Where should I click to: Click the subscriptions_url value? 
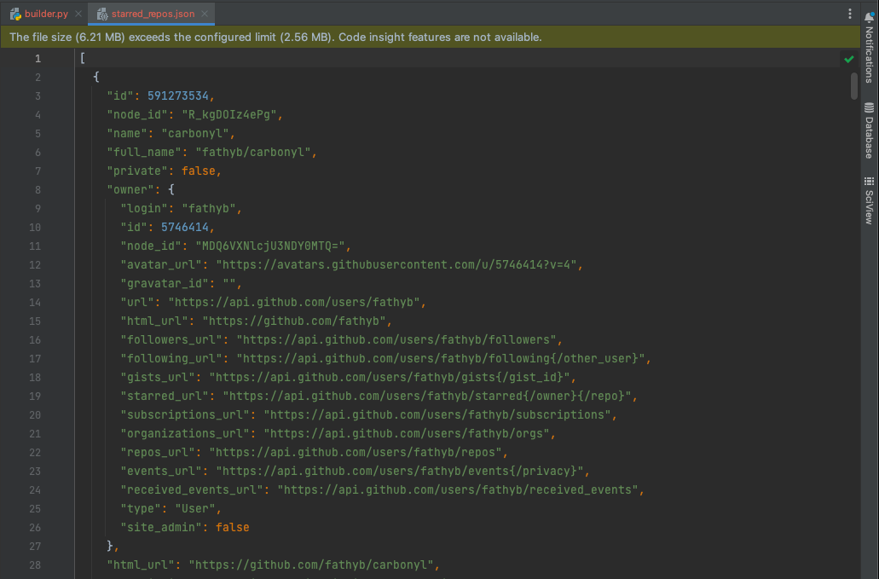(437, 415)
